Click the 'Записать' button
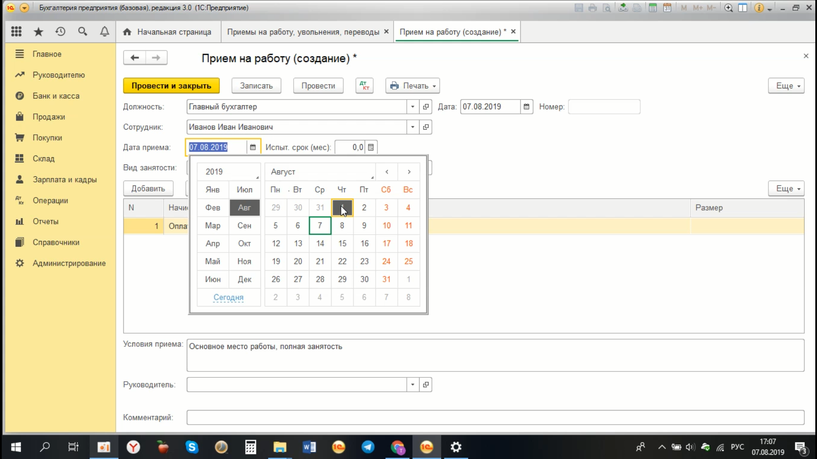Viewport: 817px width, 459px height. click(x=255, y=85)
